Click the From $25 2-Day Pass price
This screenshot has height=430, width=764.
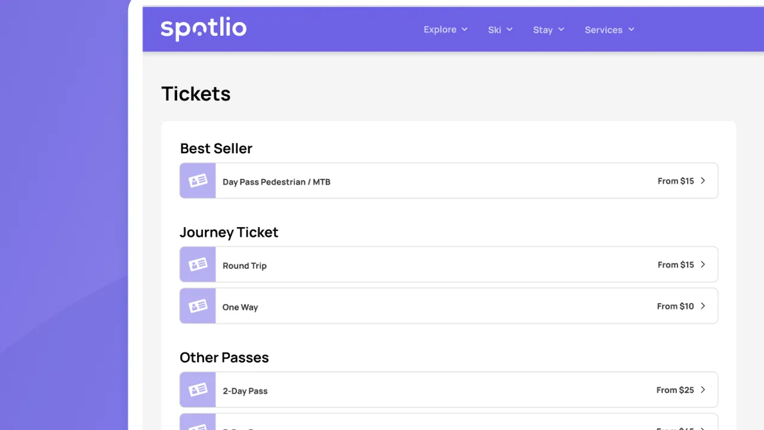[x=675, y=390]
